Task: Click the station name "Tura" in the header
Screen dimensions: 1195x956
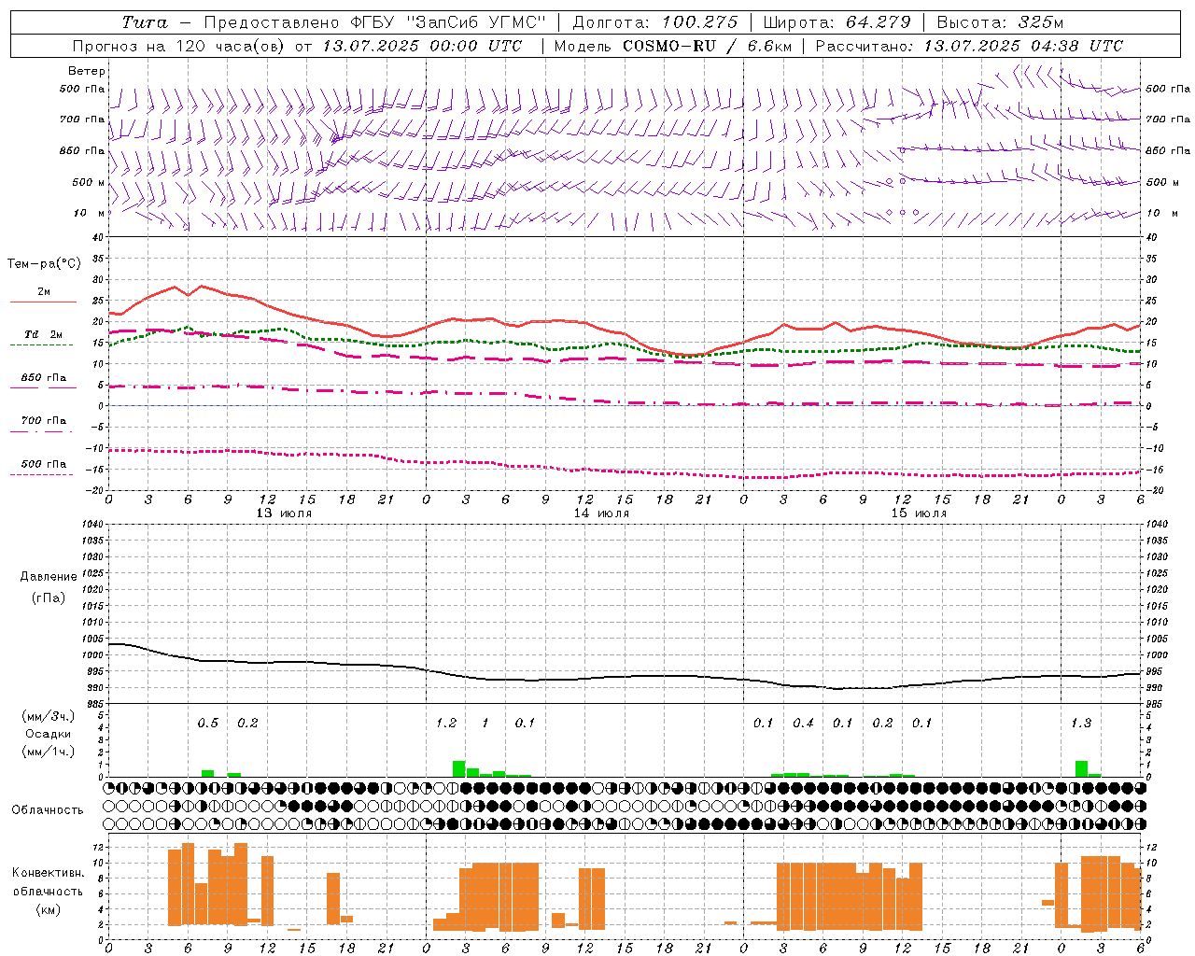Action: click(x=145, y=22)
